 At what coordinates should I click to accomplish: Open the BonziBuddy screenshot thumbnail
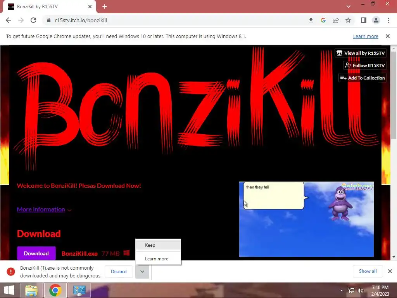306,219
